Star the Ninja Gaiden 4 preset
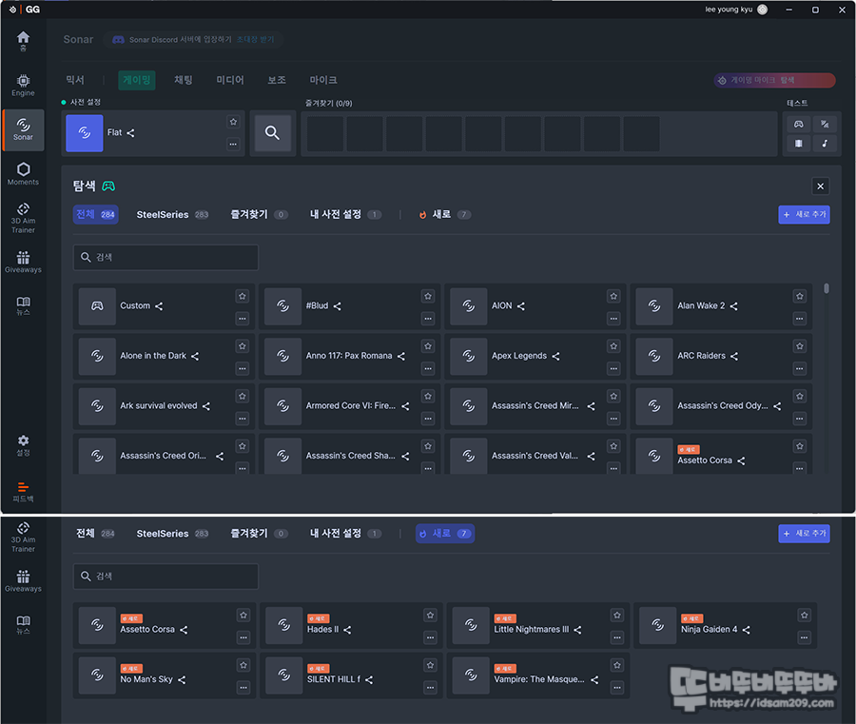The image size is (856, 724). pos(804,616)
